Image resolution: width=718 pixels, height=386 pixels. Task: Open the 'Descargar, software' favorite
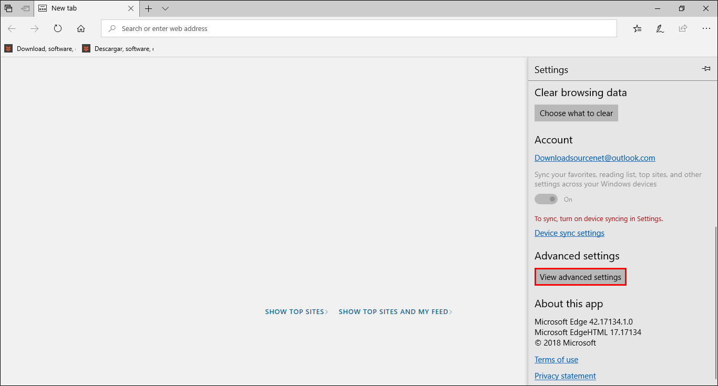[x=118, y=48]
